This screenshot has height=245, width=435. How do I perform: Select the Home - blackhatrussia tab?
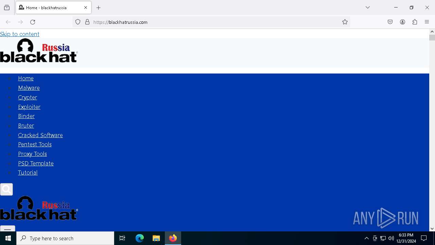pos(53,7)
